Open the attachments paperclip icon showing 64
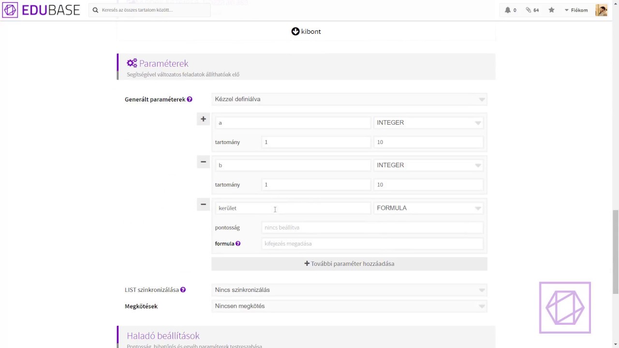This screenshot has height=348, width=619. (529, 10)
